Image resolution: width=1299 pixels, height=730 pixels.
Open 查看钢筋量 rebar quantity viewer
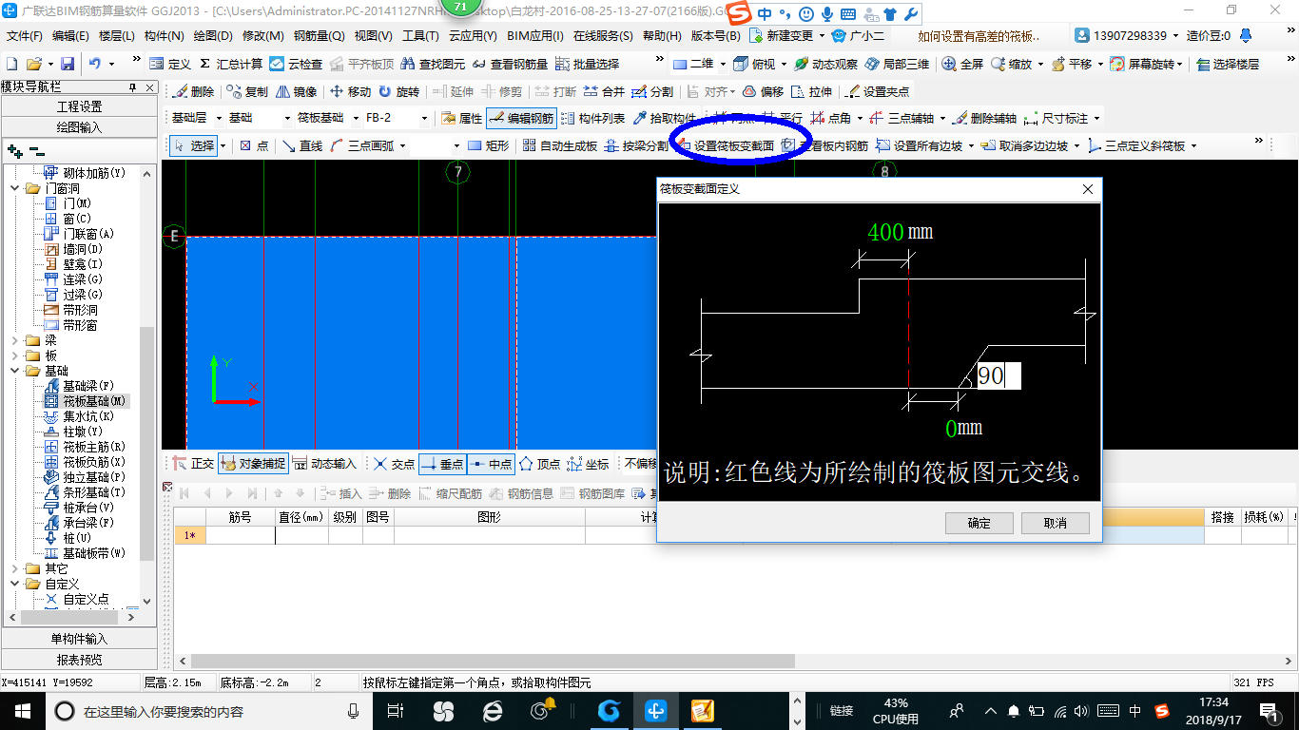[x=509, y=64]
